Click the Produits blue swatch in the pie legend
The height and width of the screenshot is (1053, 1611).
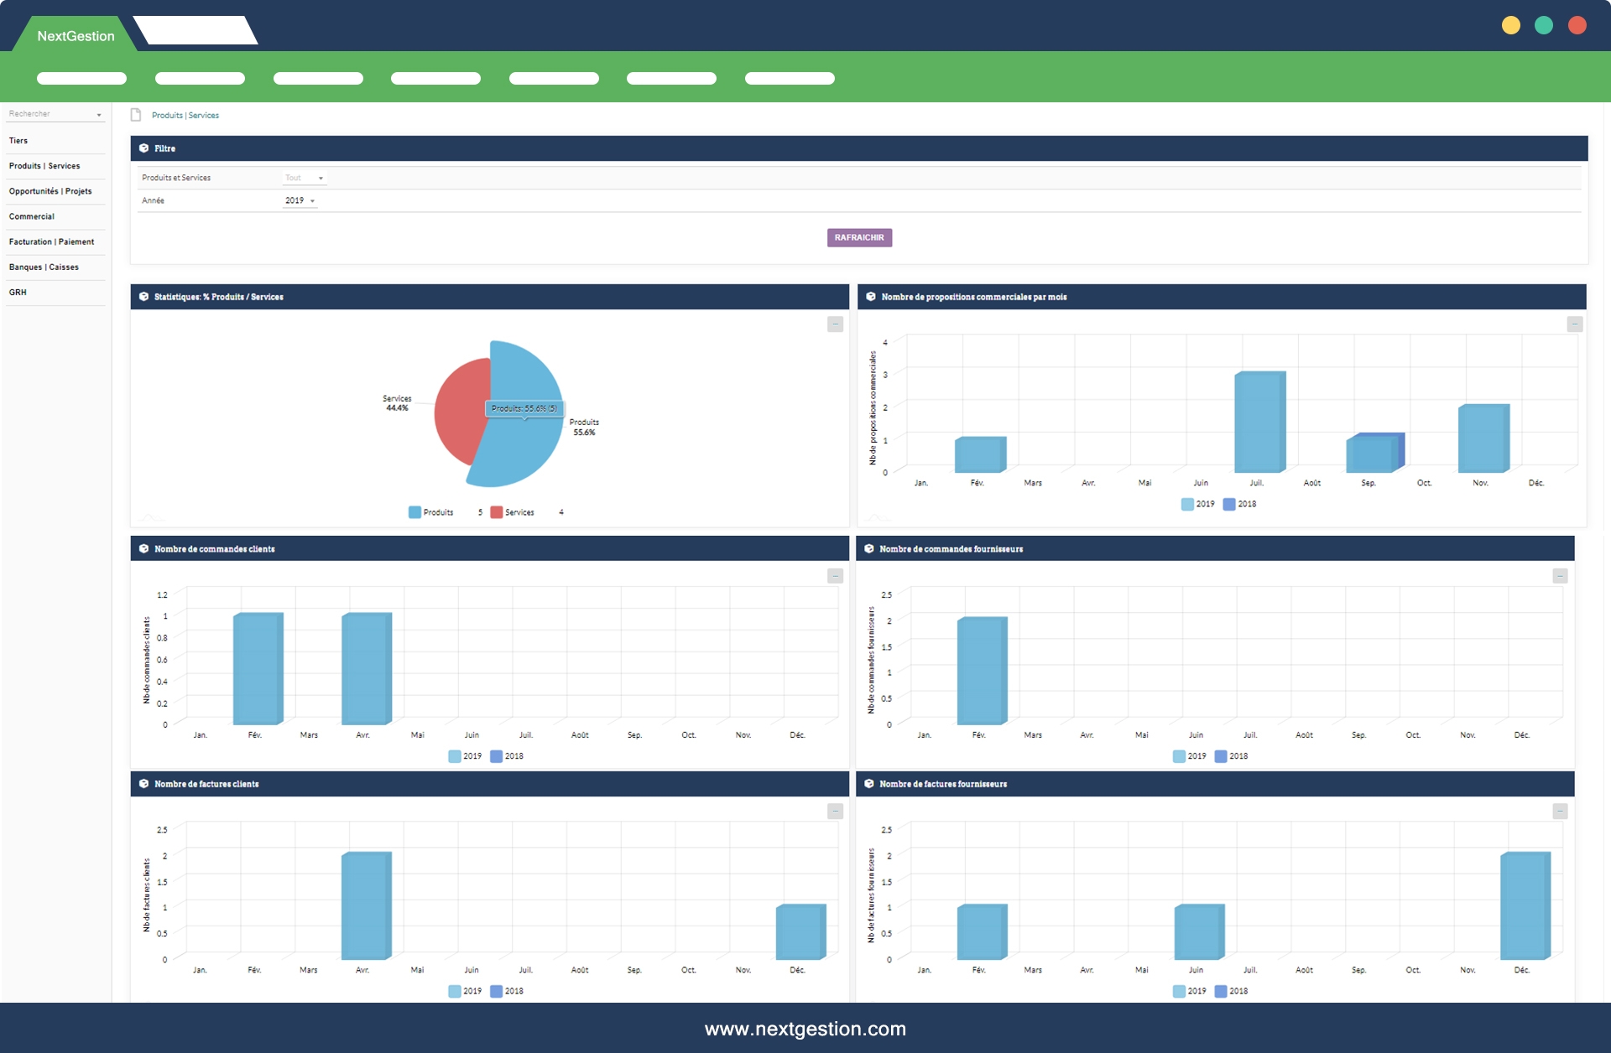coord(414,512)
